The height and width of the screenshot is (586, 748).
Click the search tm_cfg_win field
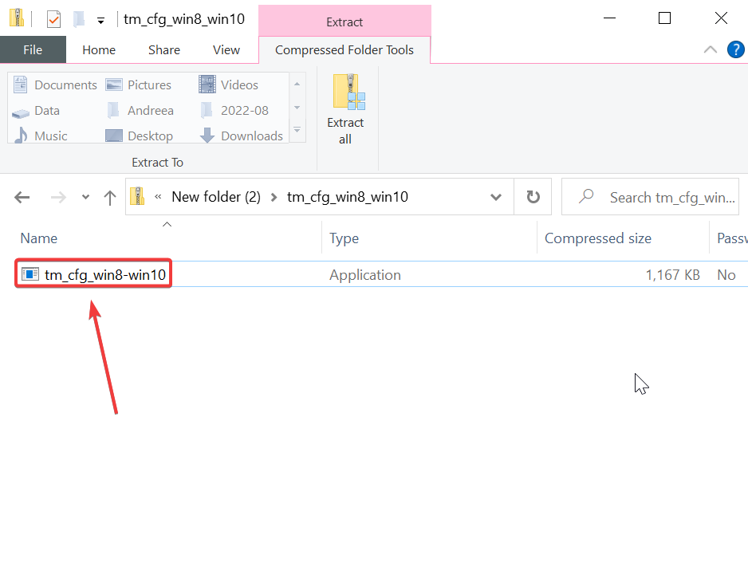(650, 197)
